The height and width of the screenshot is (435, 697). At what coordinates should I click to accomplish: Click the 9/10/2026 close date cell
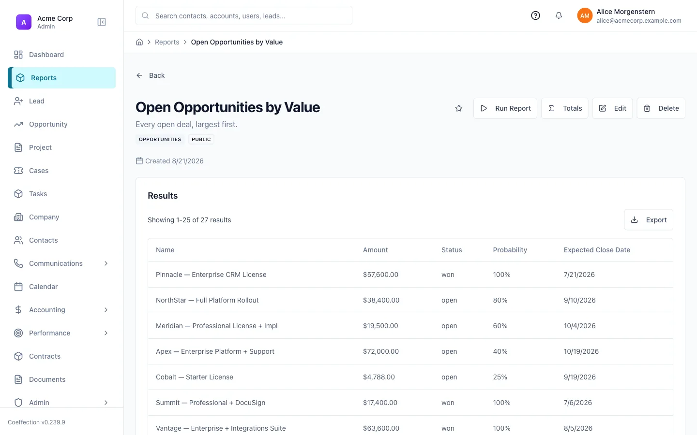click(x=579, y=300)
